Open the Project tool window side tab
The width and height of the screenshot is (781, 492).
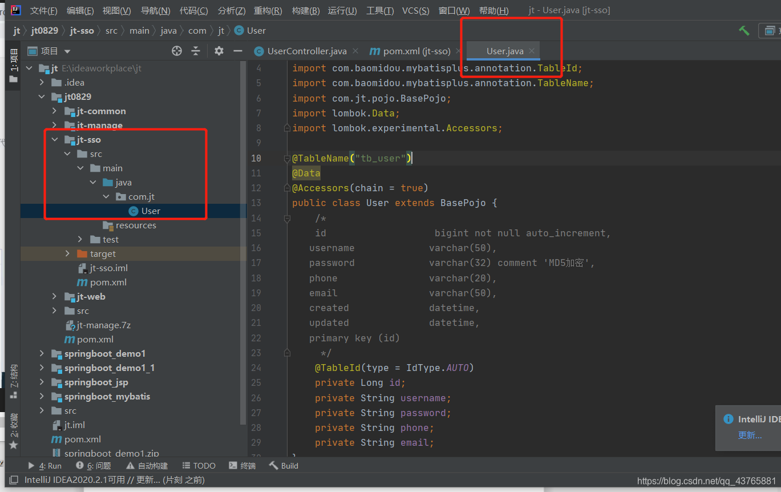pos(13,65)
